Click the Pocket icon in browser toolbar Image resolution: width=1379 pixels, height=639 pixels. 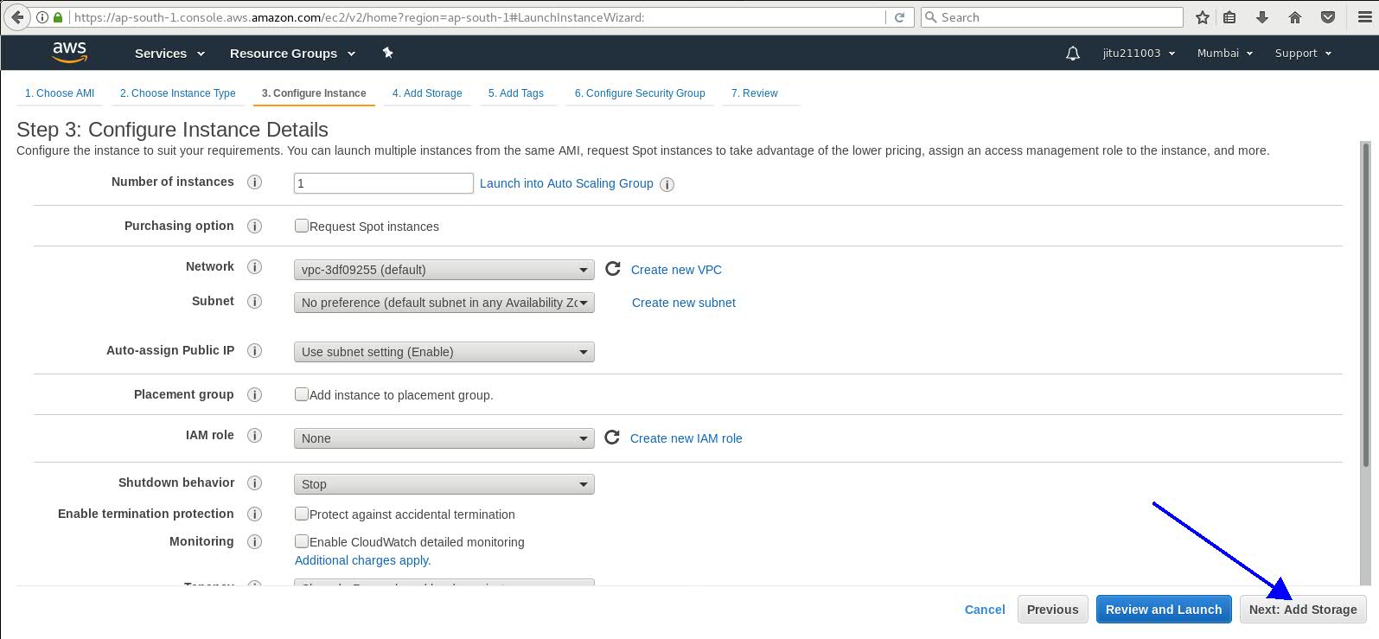pyautogui.click(x=1328, y=17)
